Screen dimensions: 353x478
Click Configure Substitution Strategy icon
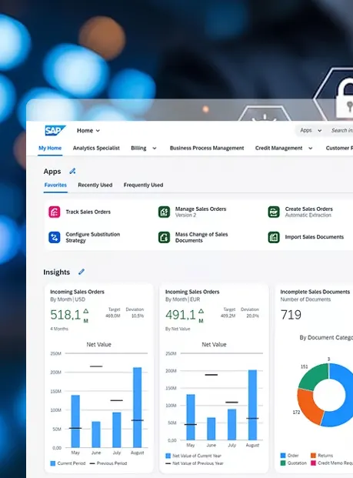(x=55, y=237)
